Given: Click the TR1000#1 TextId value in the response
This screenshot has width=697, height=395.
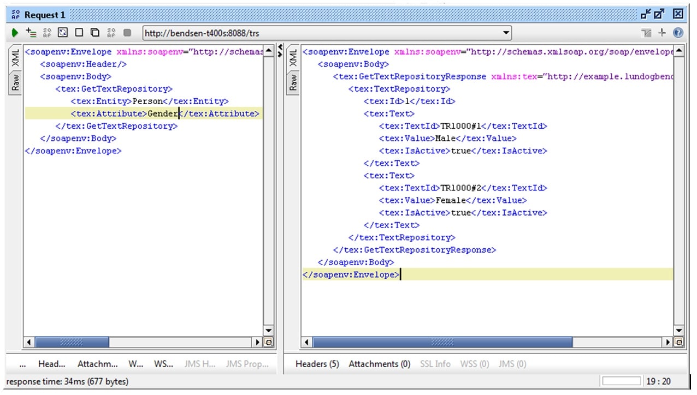Looking at the screenshot, I should (461, 126).
